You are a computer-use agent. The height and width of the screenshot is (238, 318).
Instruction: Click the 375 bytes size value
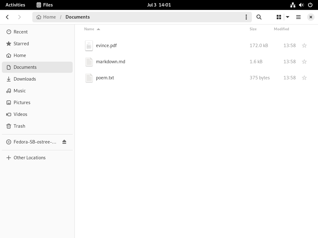click(x=260, y=78)
